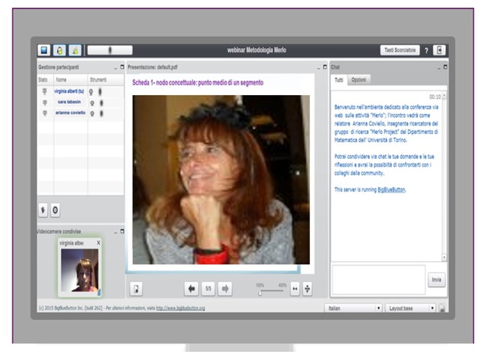The width and height of the screenshot is (487, 352).
Task: Switch to the Opzioni chat tab
Action: tap(358, 80)
